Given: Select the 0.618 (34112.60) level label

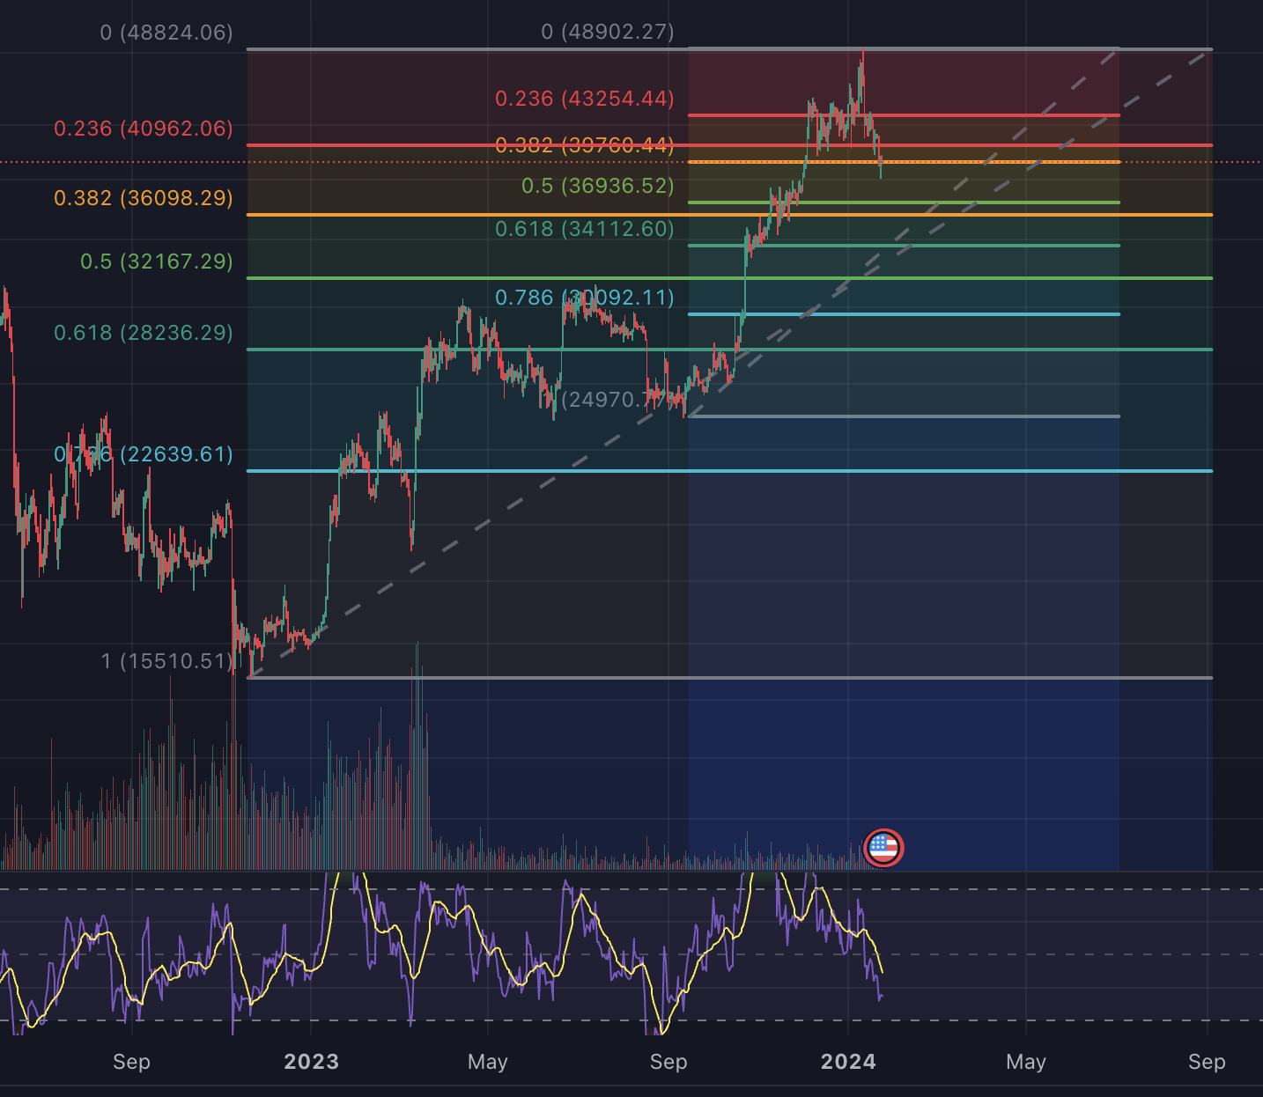Looking at the screenshot, I should tap(584, 229).
